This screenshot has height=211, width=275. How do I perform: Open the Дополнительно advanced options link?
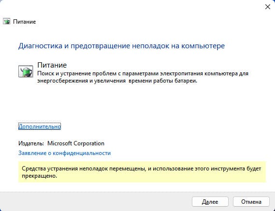point(40,127)
